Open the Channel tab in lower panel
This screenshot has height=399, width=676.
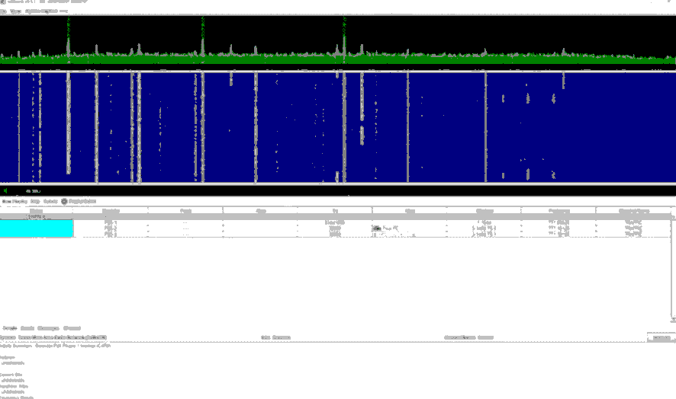pyautogui.click(x=72, y=328)
